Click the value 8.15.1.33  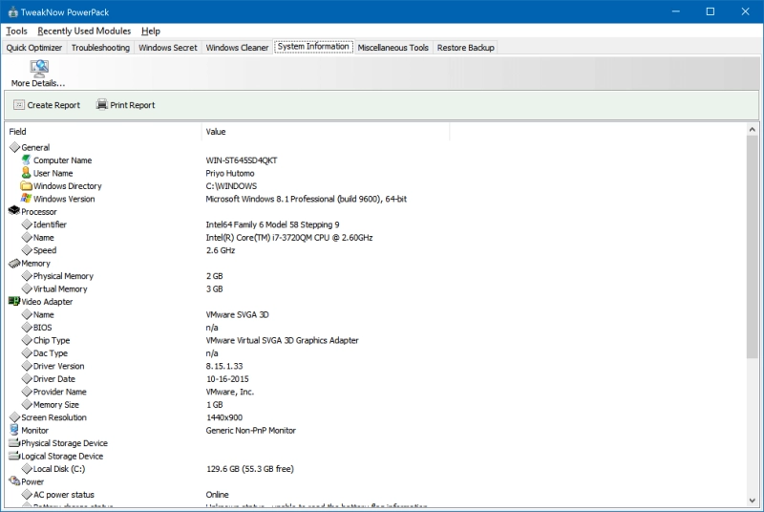tap(224, 366)
